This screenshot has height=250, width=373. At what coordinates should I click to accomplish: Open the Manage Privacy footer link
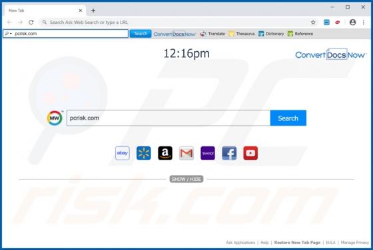[x=354, y=243]
